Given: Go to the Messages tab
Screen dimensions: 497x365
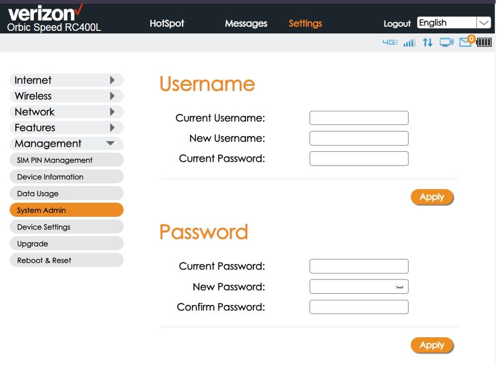Looking at the screenshot, I should point(246,23).
